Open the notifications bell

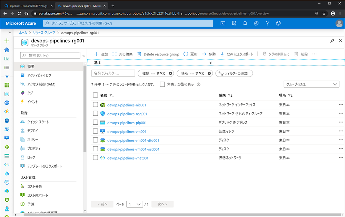tap(245, 23)
